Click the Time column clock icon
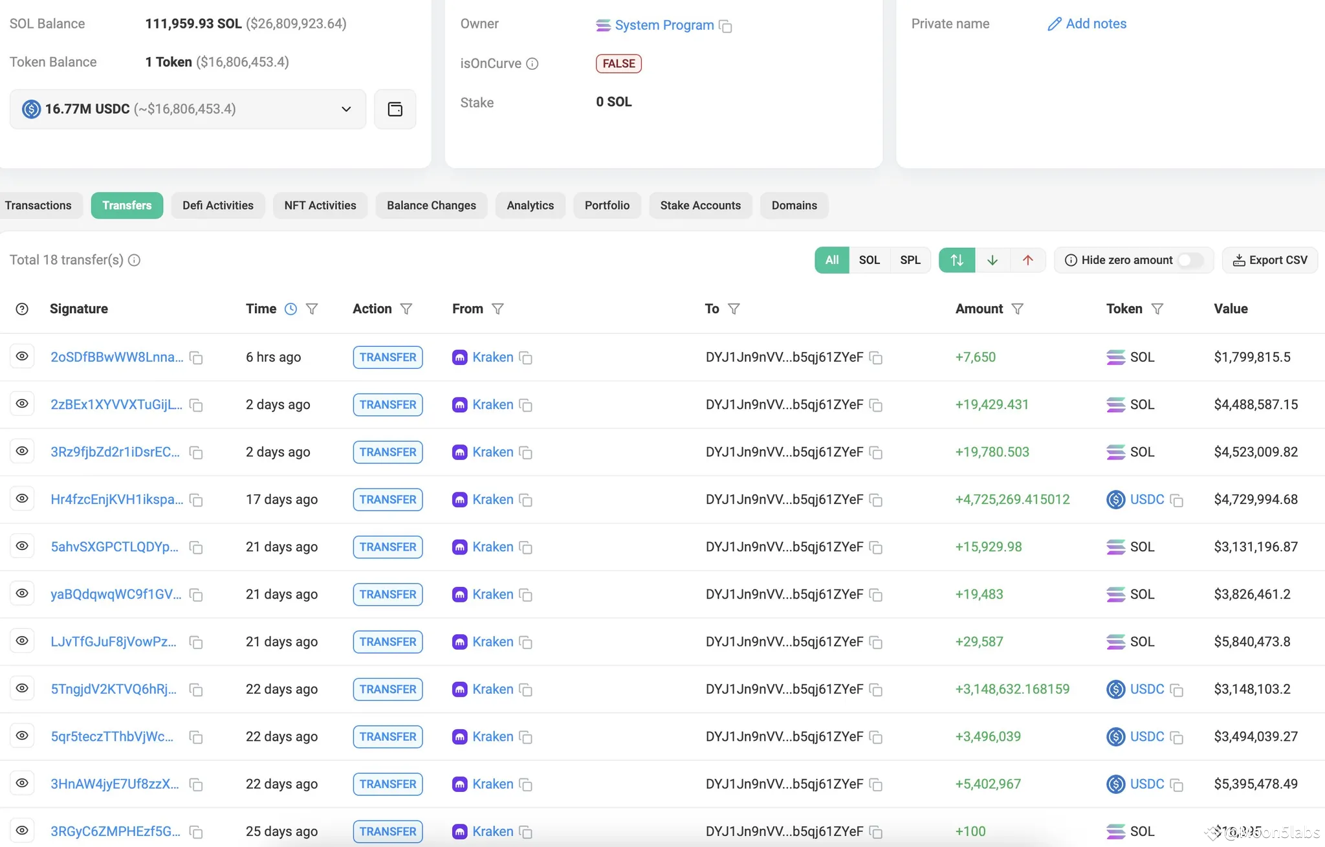 coord(291,309)
